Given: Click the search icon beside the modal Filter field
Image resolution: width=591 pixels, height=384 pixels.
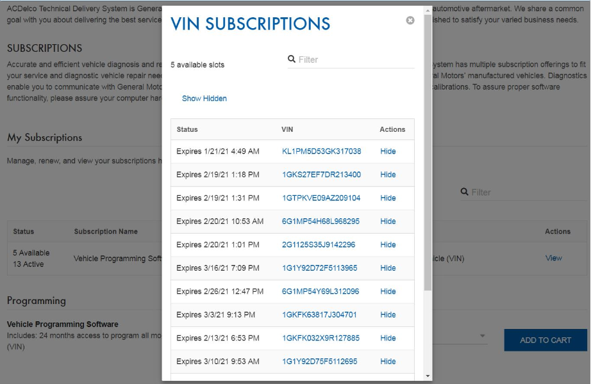Looking at the screenshot, I should [292, 60].
